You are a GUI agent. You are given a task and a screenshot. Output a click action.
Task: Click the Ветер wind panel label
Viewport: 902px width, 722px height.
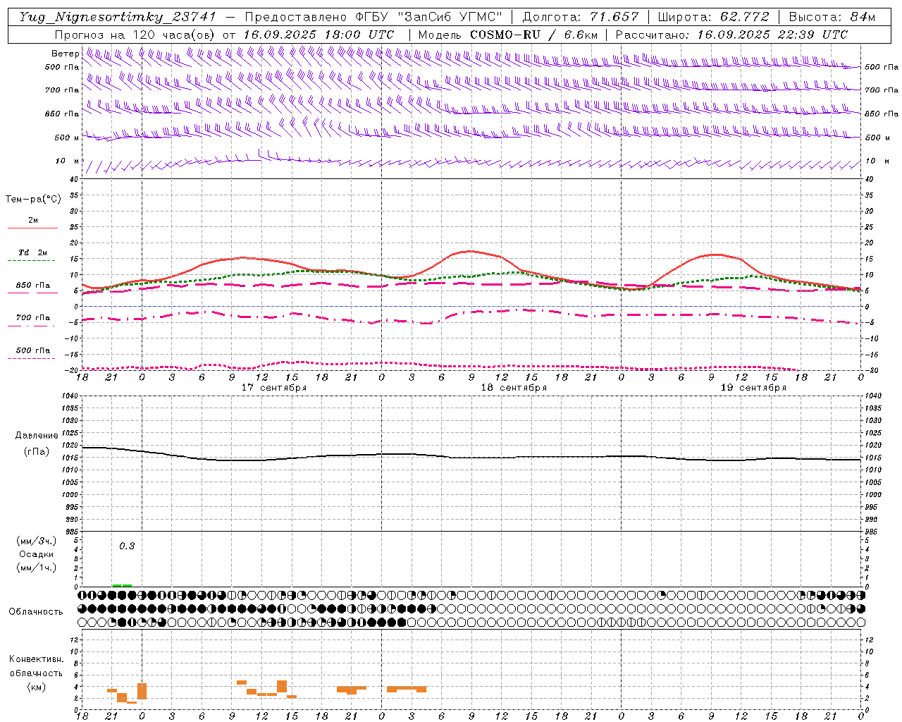[66, 54]
